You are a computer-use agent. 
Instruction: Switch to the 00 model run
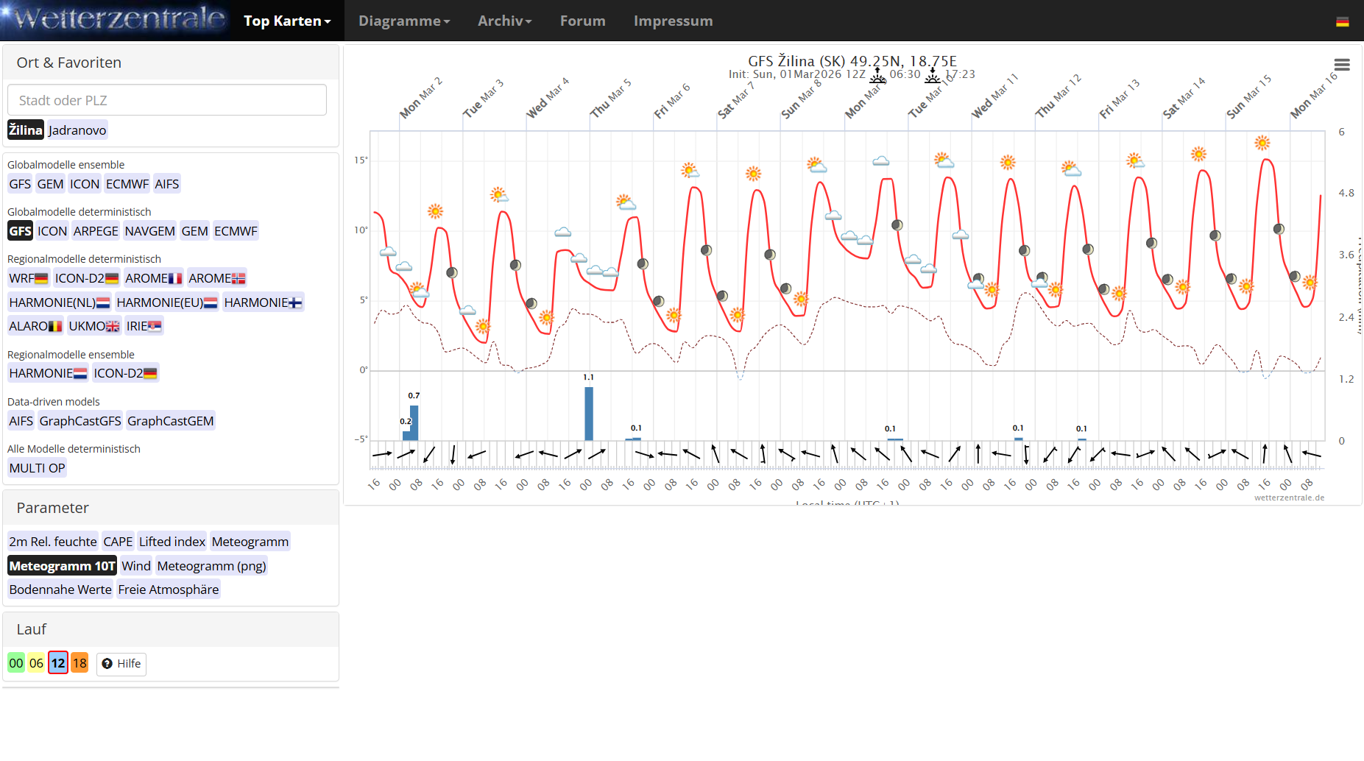[16, 663]
